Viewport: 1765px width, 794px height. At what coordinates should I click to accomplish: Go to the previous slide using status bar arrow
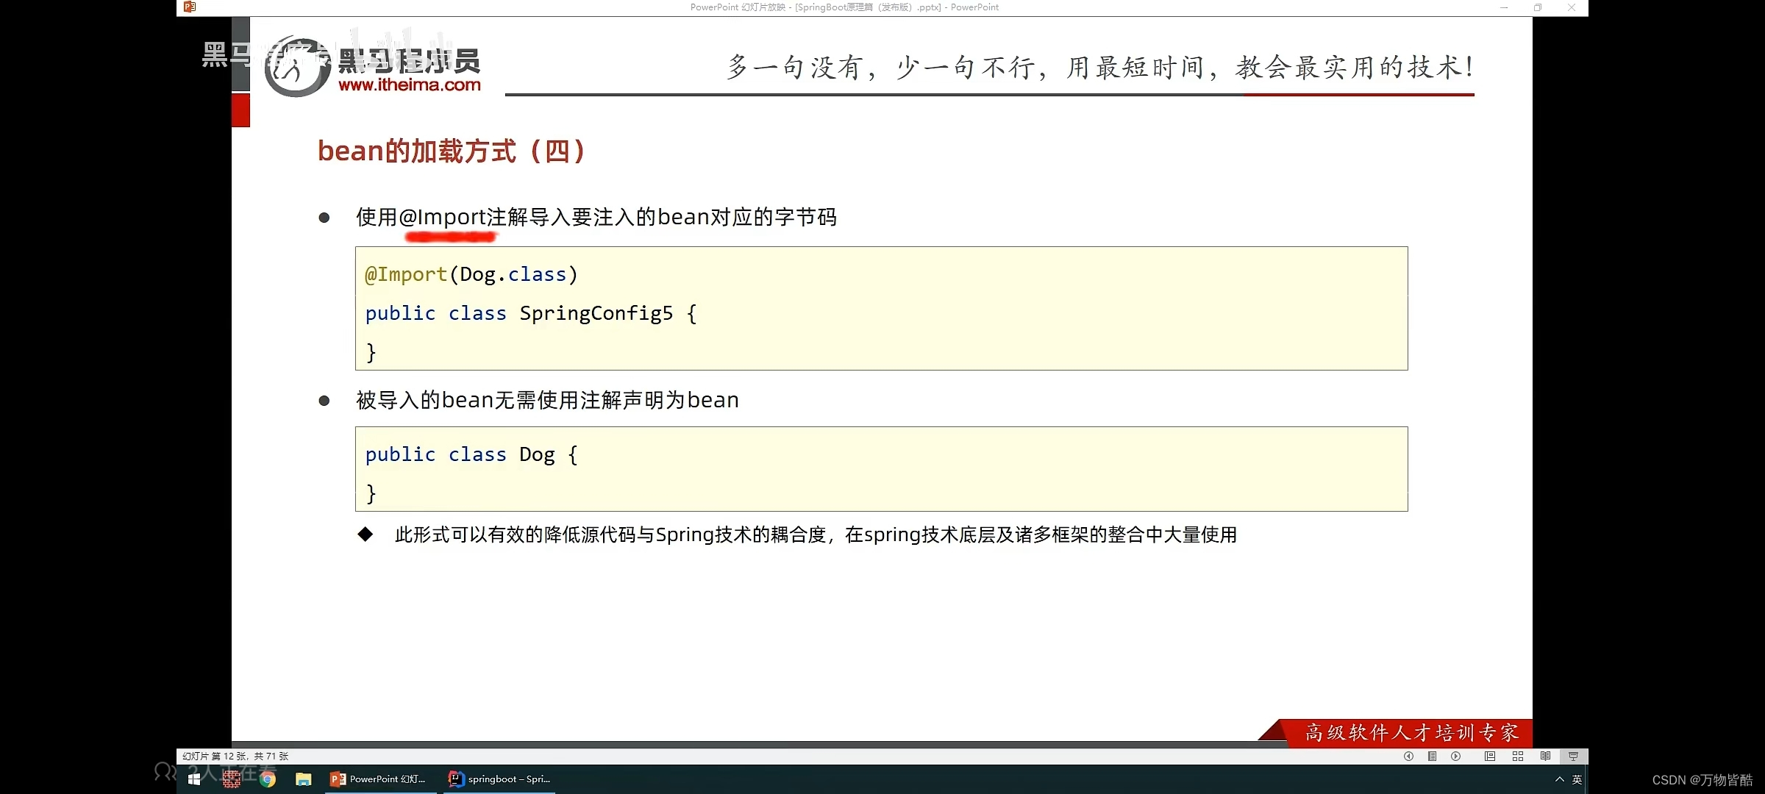1408,756
